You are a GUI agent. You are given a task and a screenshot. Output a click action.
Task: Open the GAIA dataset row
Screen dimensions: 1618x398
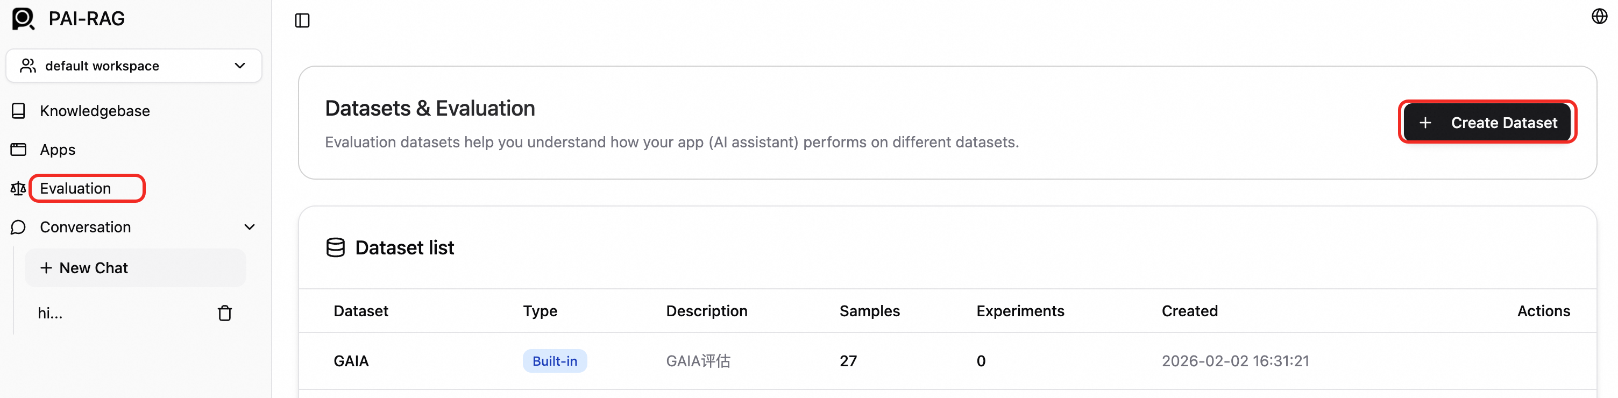click(x=351, y=361)
